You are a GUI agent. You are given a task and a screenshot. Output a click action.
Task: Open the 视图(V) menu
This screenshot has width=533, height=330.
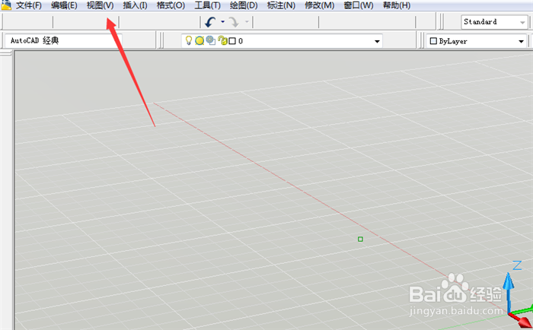100,5
